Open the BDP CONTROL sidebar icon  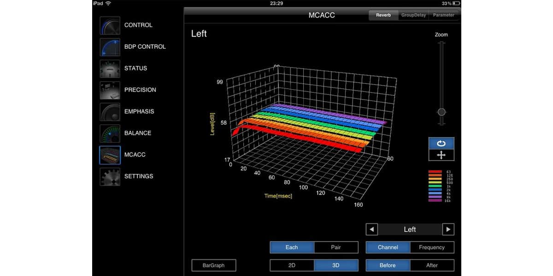tap(110, 47)
